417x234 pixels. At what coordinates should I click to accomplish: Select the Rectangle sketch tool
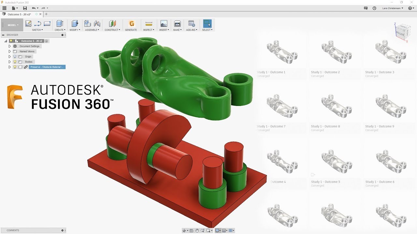pos(47,23)
